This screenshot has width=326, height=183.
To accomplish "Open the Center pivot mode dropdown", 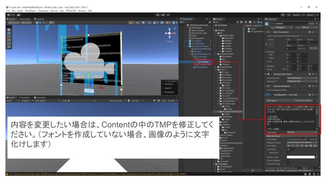I will pos(14,23).
